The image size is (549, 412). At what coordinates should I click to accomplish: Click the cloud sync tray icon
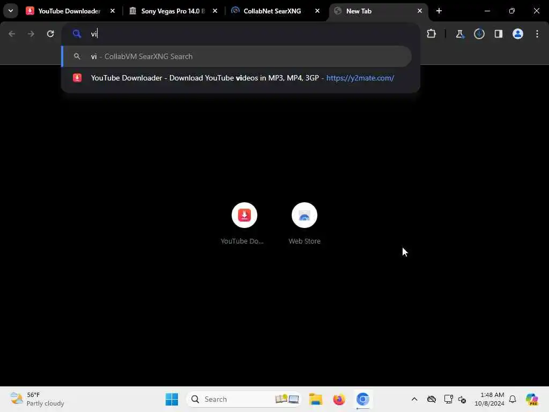(432, 399)
